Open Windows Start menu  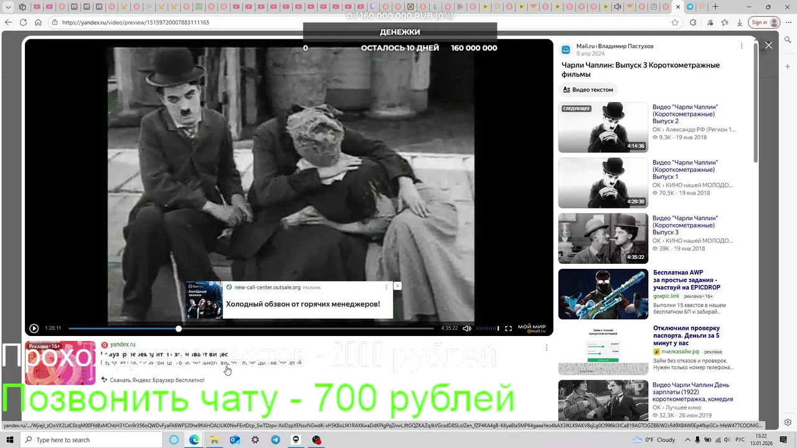[x=10, y=440]
